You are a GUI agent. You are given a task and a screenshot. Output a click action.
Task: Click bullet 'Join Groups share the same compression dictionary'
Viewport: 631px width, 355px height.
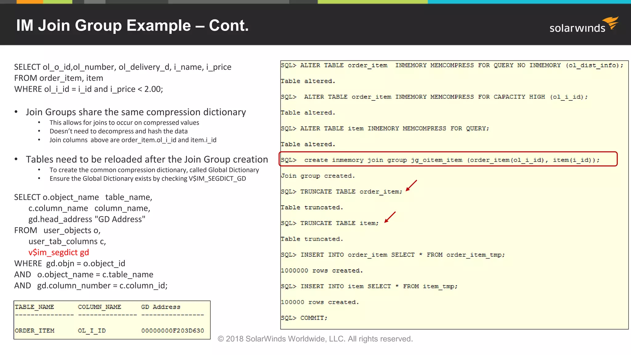click(x=136, y=112)
